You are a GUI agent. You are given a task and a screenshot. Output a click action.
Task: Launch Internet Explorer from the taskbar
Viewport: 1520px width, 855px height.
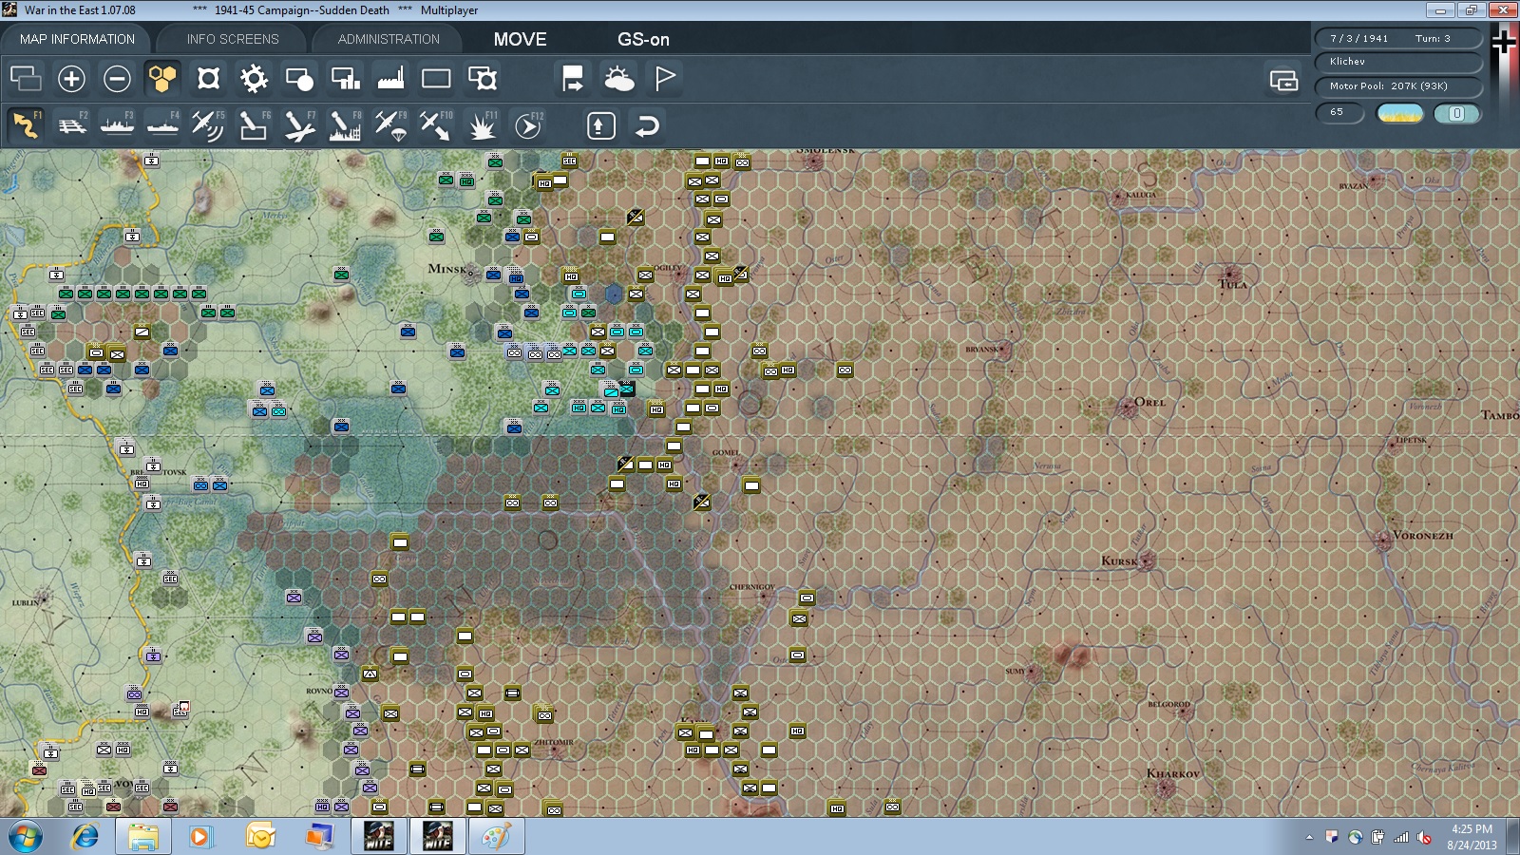(x=85, y=837)
